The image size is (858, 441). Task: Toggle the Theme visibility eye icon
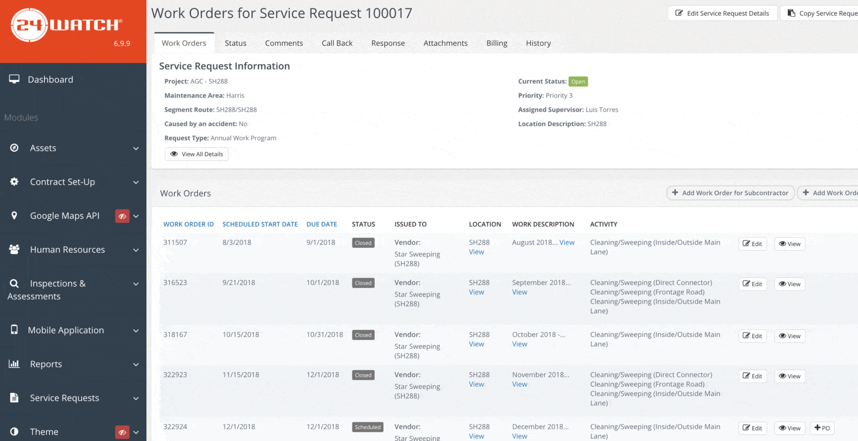pos(122,432)
